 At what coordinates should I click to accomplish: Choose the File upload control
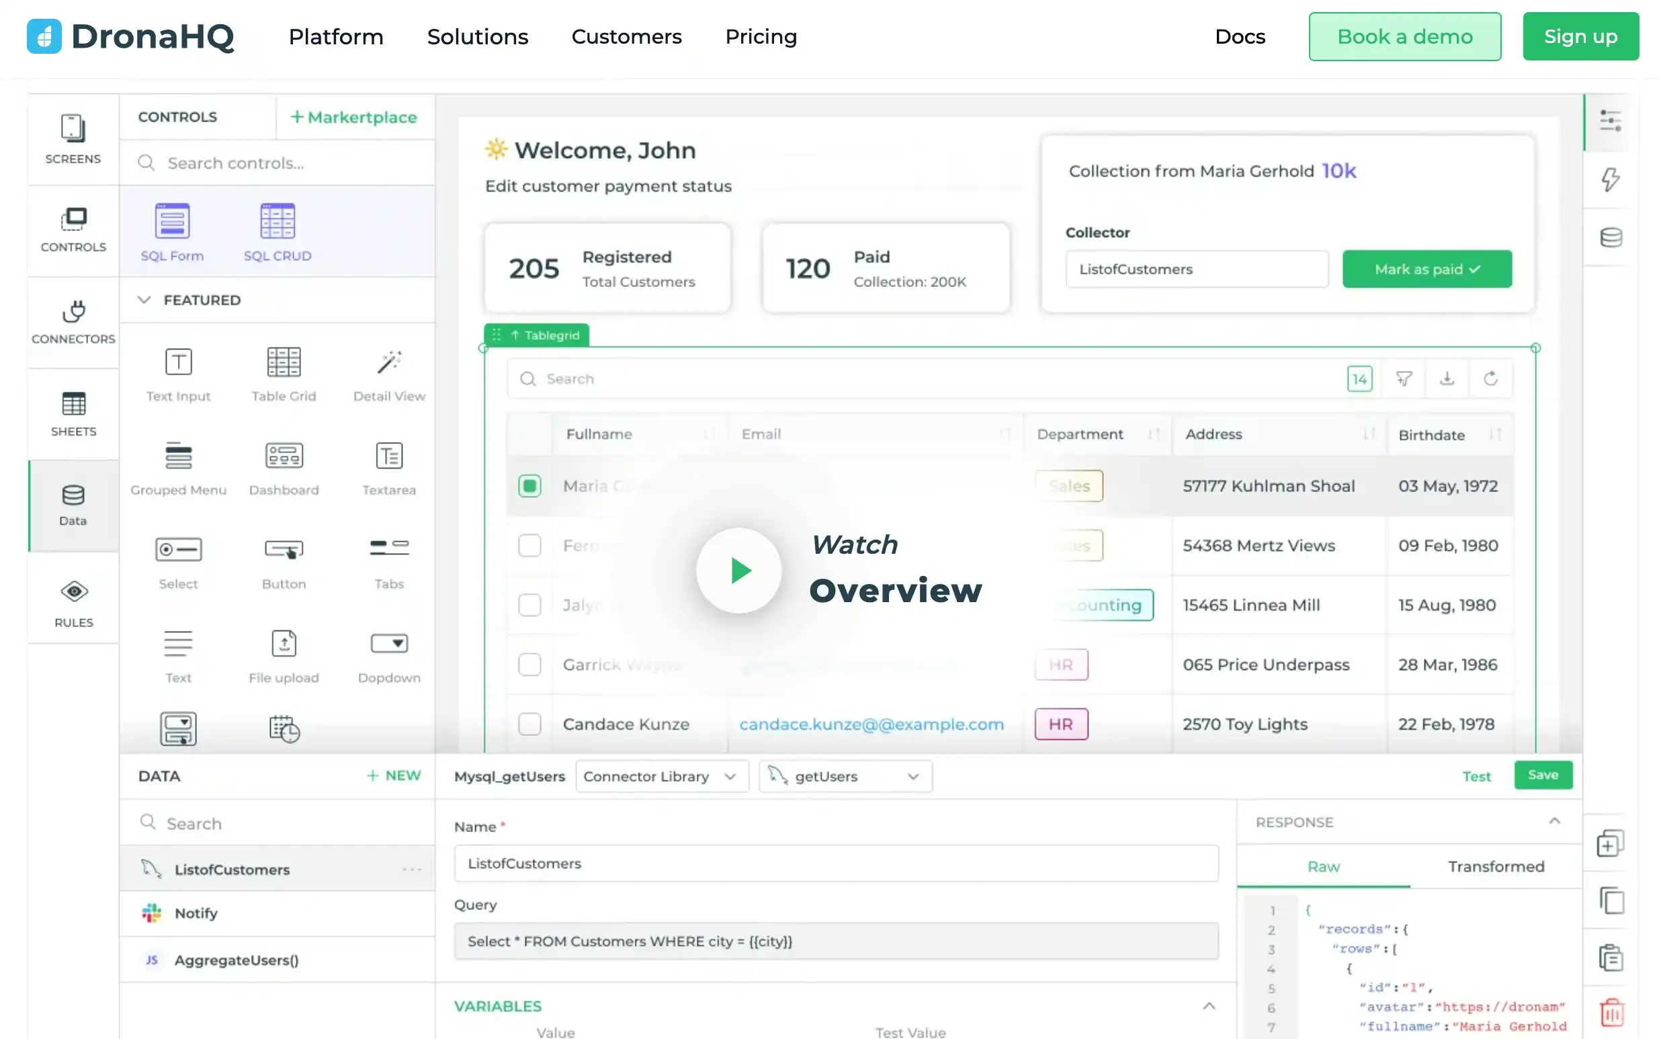coord(284,656)
